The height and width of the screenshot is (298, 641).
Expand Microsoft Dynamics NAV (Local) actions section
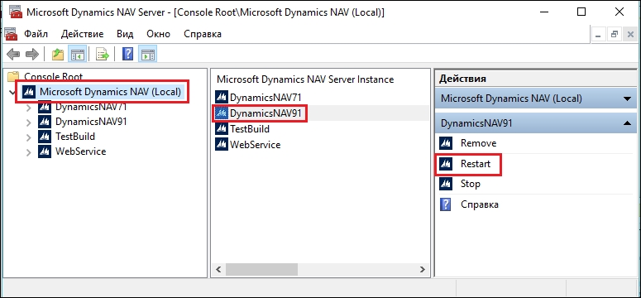coord(627,99)
